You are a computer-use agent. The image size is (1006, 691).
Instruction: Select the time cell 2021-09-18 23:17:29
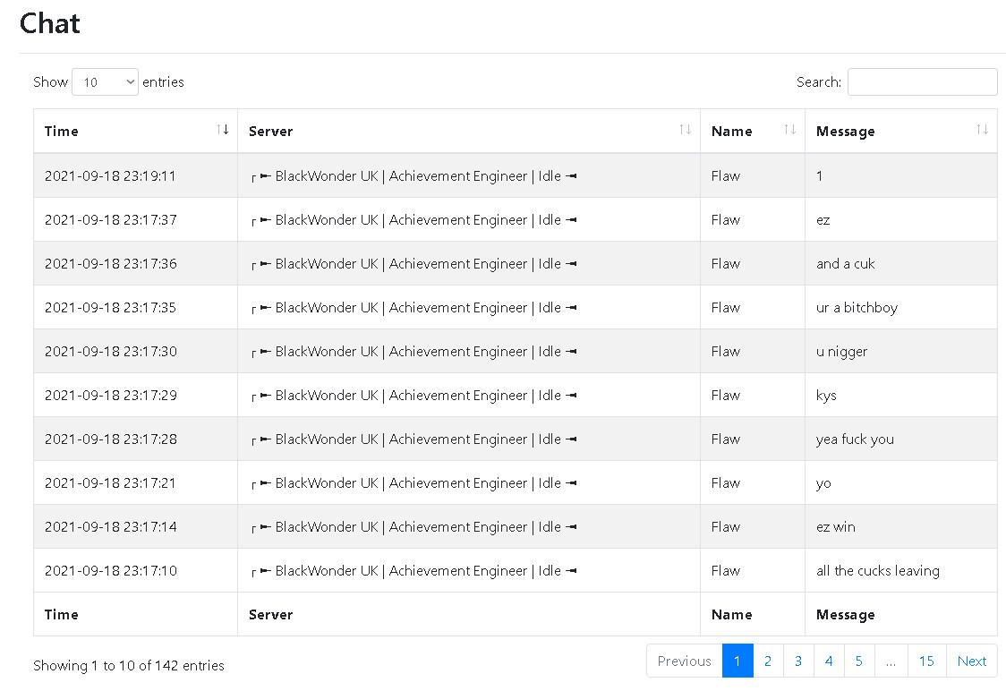pos(135,396)
